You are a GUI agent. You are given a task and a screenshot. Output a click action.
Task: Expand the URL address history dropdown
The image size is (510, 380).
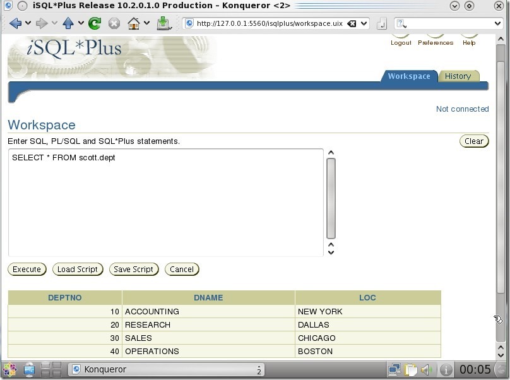tap(364, 23)
